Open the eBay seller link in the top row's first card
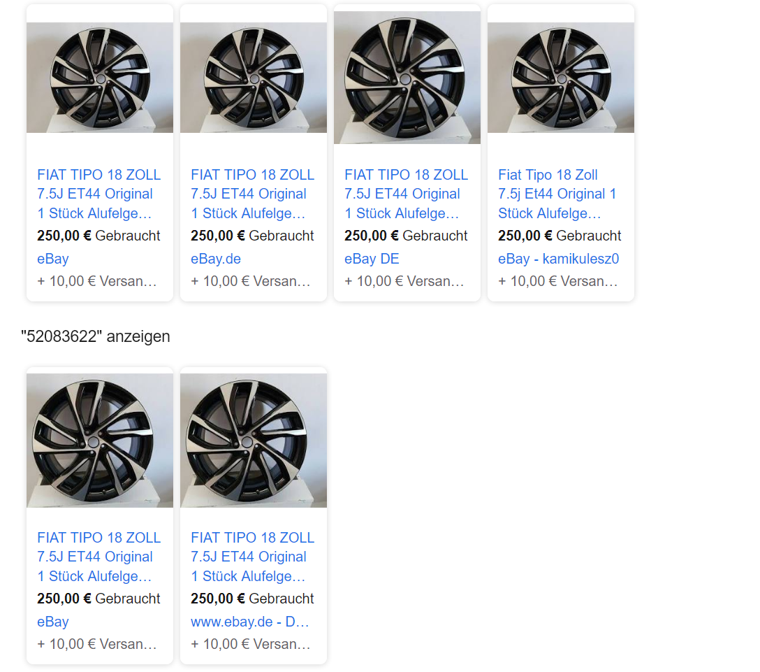The image size is (760, 672). coord(53,259)
